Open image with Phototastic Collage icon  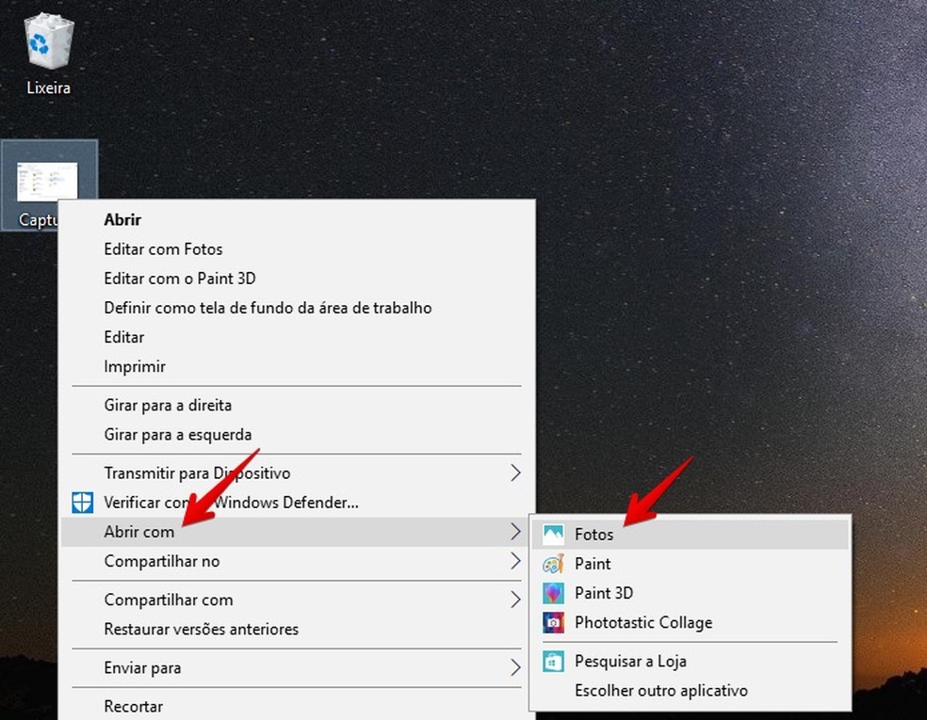coord(554,622)
